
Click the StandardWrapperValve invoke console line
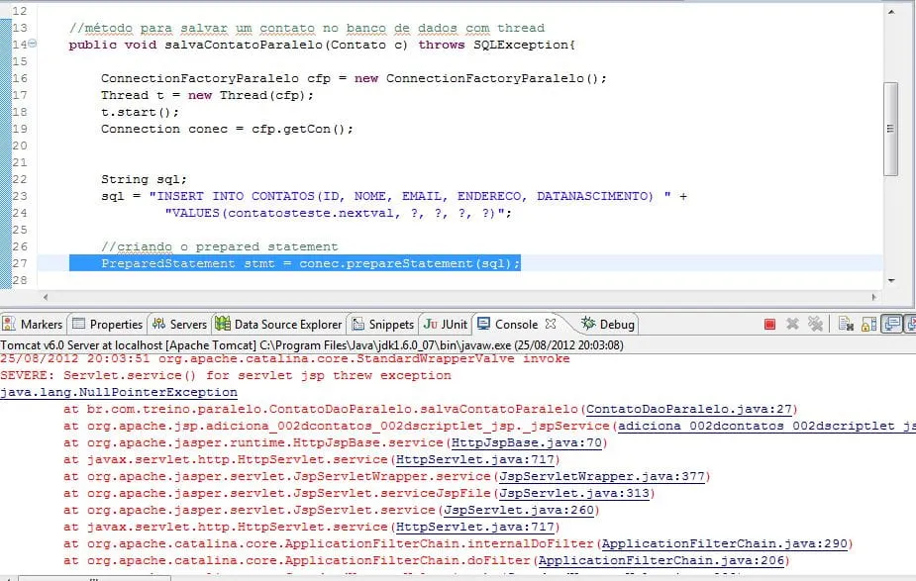click(284, 358)
